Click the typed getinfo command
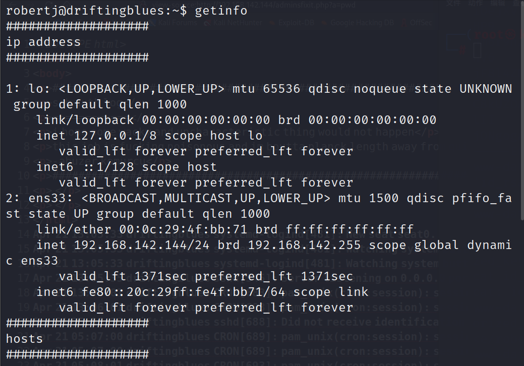524x366 pixels. 221,11
